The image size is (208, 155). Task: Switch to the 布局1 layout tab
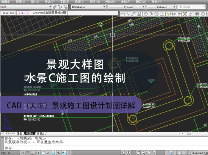29,134
